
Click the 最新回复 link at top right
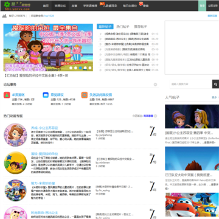pos(212,16)
